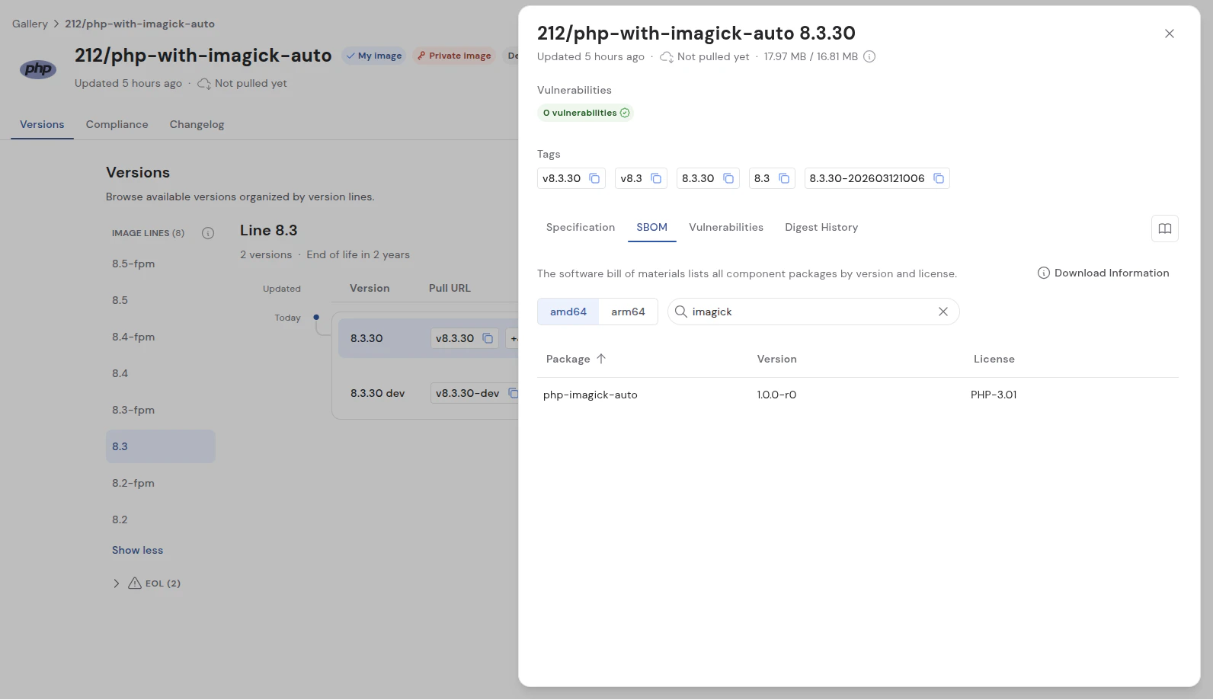Image resolution: width=1213 pixels, height=700 pixels.
Task: Select the amd64 architecture
Action: point(568,312)
